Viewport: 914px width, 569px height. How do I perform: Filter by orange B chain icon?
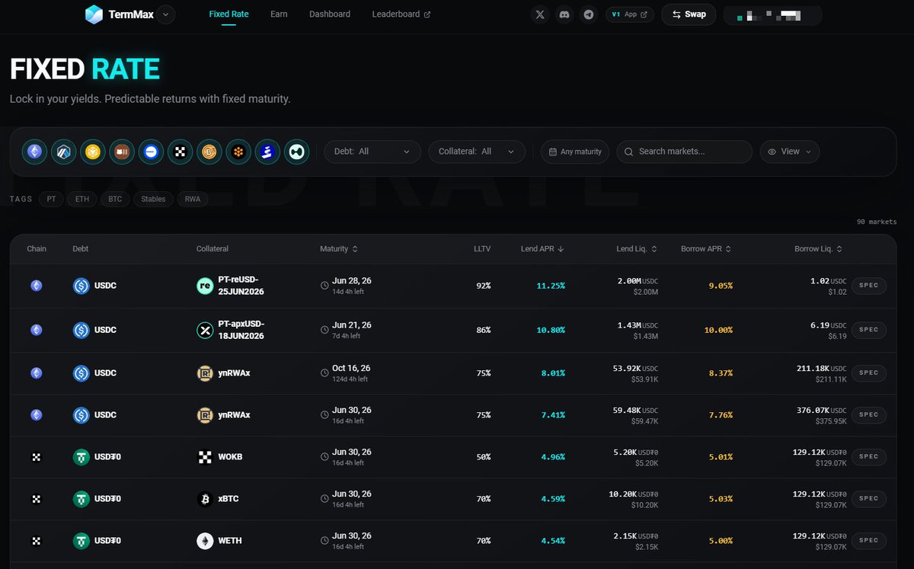209,152
